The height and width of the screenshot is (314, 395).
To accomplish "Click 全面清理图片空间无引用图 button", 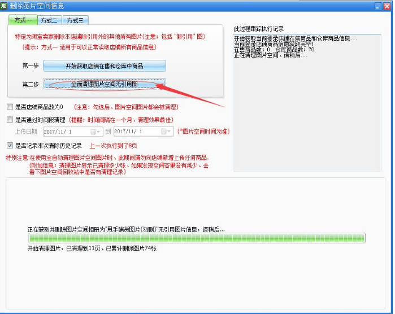I will [105, 84].
